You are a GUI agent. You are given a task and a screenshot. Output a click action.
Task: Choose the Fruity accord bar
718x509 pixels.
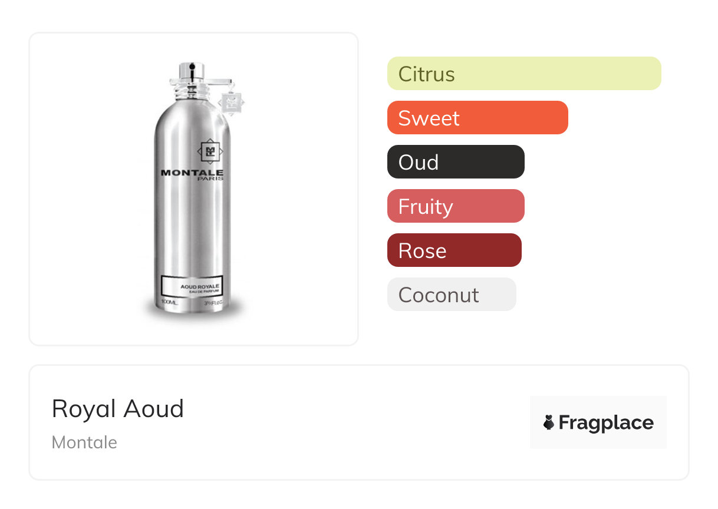coord(455,206)
